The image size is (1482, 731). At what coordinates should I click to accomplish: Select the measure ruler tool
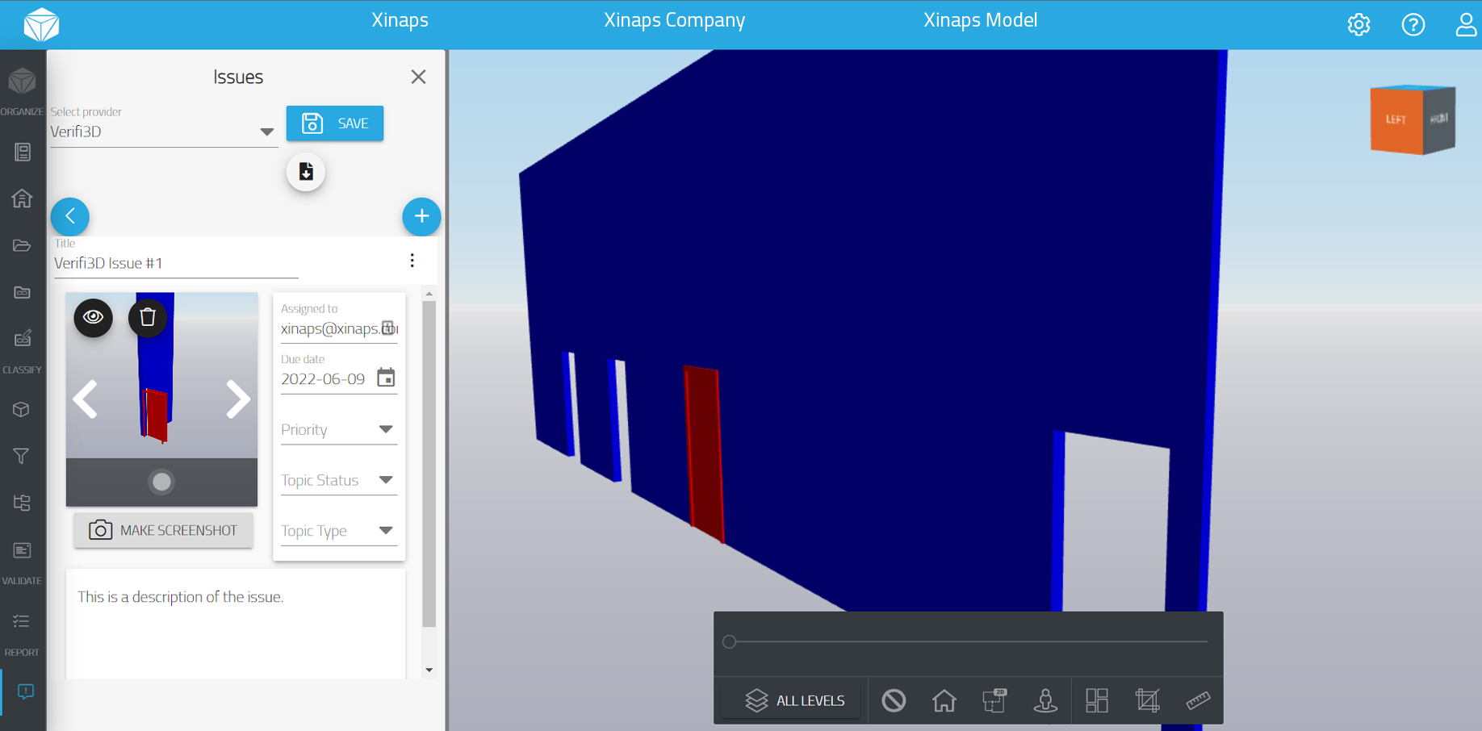coord(1198,700)
